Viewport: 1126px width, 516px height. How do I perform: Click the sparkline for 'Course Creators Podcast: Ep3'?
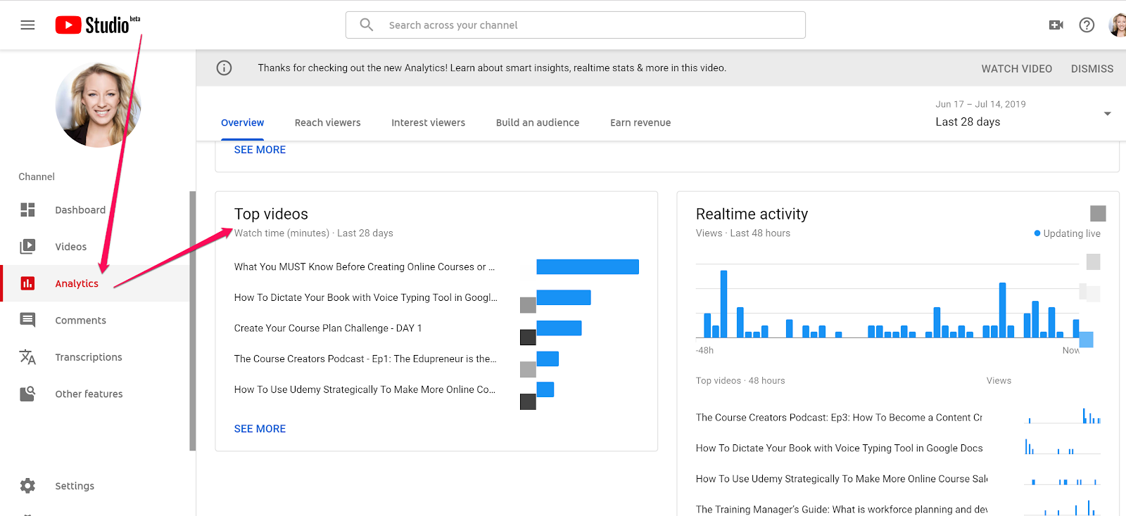point(1063,415)
